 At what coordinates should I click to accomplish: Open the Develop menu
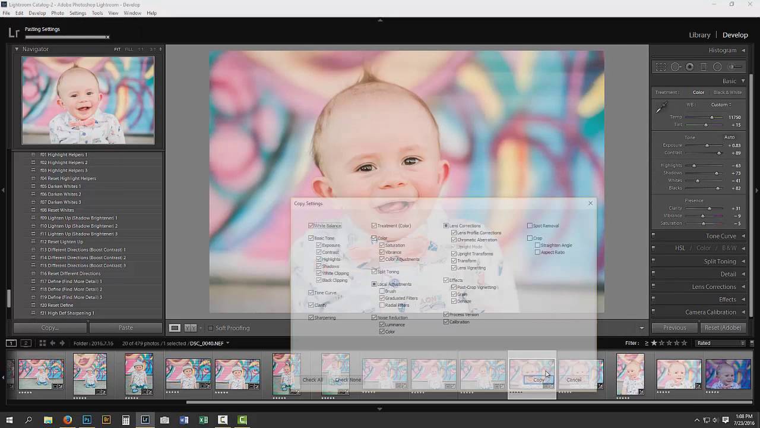[37, 13]
